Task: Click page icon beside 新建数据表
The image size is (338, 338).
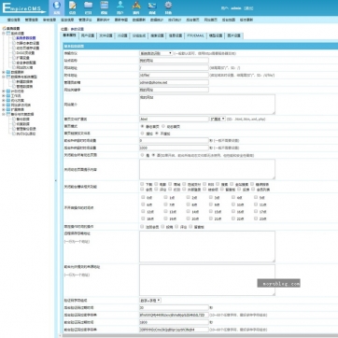Action: tap(14, 81)
